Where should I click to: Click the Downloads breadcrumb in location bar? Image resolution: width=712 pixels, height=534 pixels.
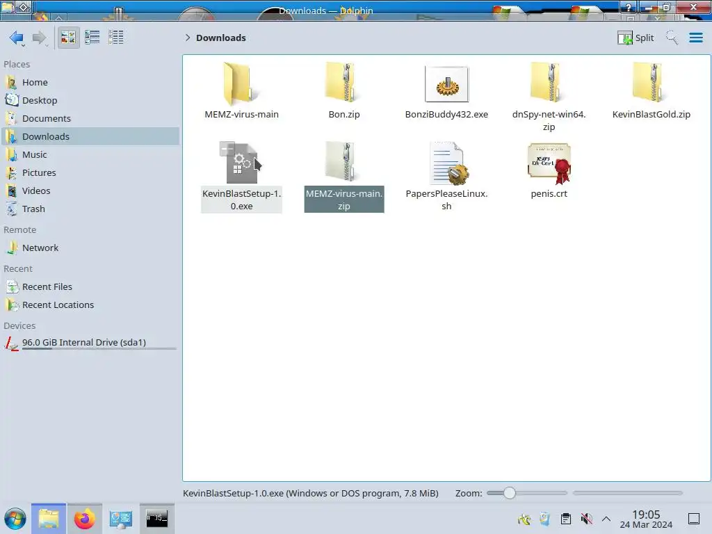[221, 38]
